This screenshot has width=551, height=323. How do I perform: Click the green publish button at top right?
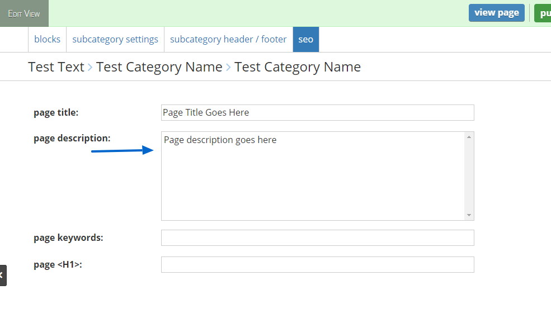(x=543, y=13)
